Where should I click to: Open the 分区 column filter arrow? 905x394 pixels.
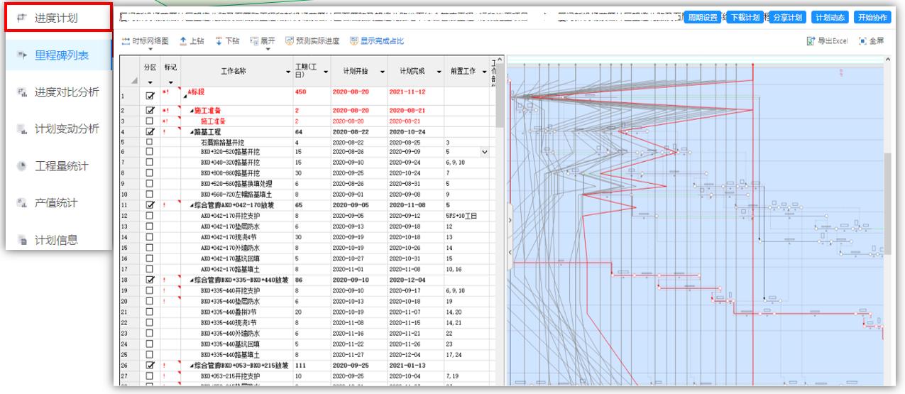(149, 82)
